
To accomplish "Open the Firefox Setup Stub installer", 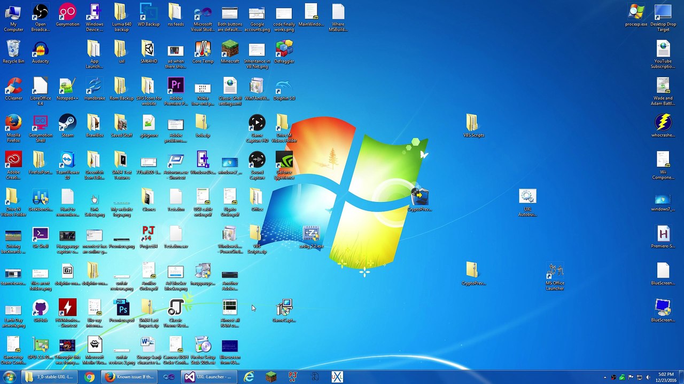I will coord(203,350).
